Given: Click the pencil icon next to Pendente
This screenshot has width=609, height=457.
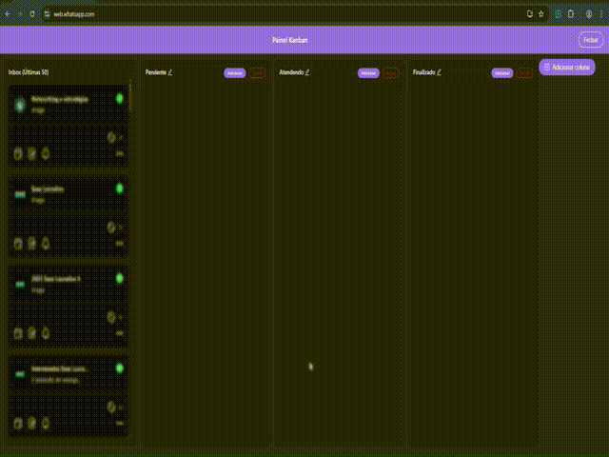Looking at the screenshot, I should (170, 71).
